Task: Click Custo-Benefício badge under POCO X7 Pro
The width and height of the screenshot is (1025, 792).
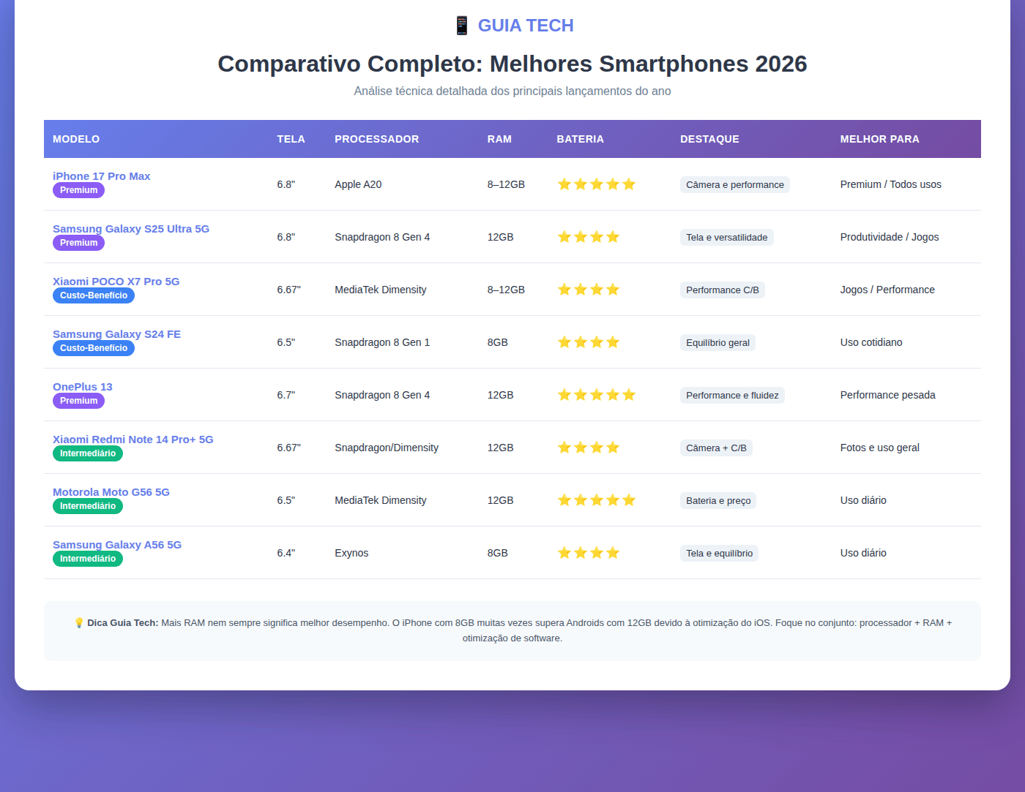Action: (x=94, y=295)
